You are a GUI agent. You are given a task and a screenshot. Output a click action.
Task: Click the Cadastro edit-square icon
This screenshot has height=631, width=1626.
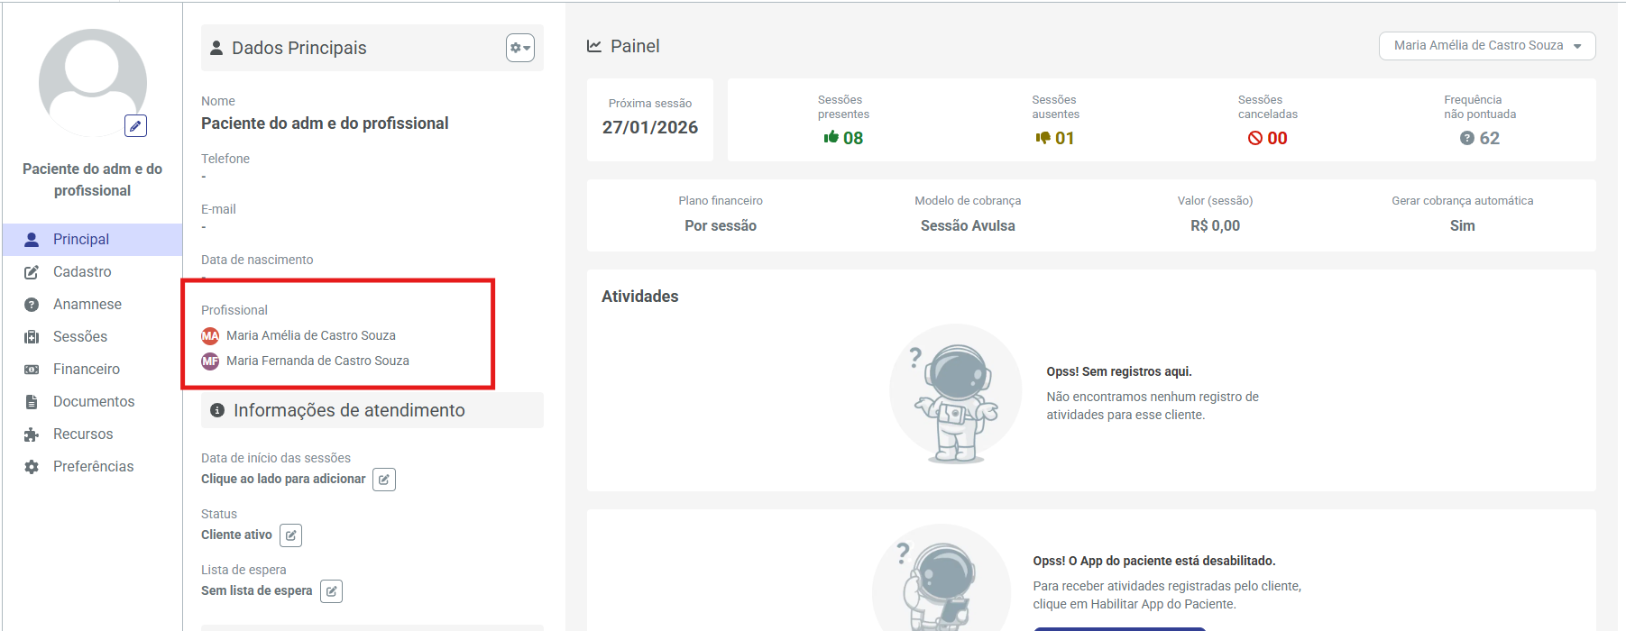point(32,272)
